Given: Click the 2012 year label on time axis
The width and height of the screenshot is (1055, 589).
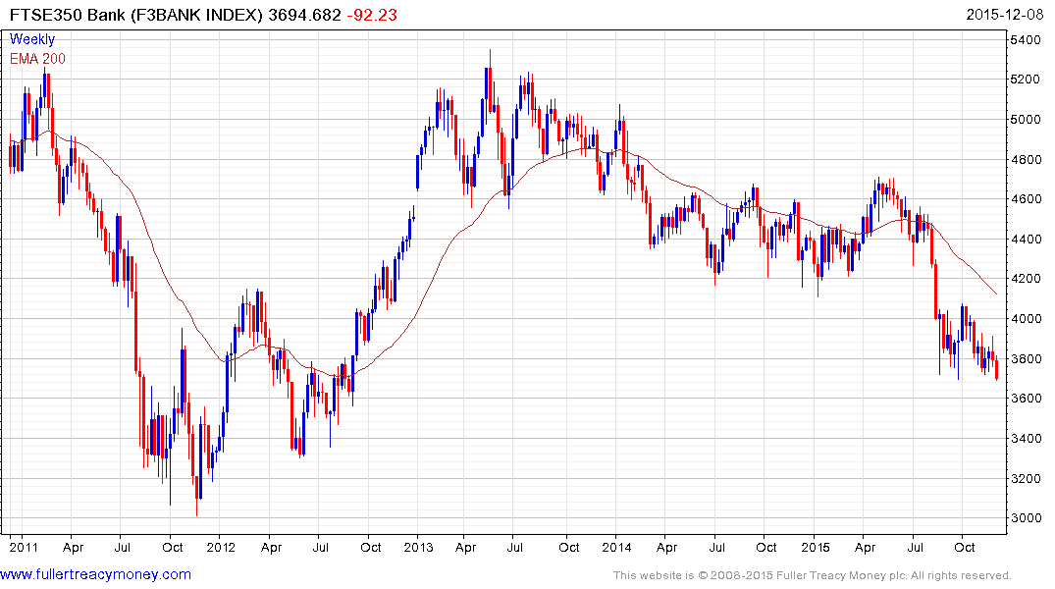Looking at the screenshot, I should [x=221, y=547].
